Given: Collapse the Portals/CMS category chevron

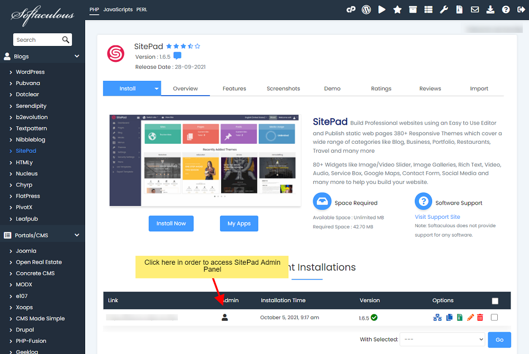Looking at the screenshot, I should pyautogui.click(x=77, y=235).
